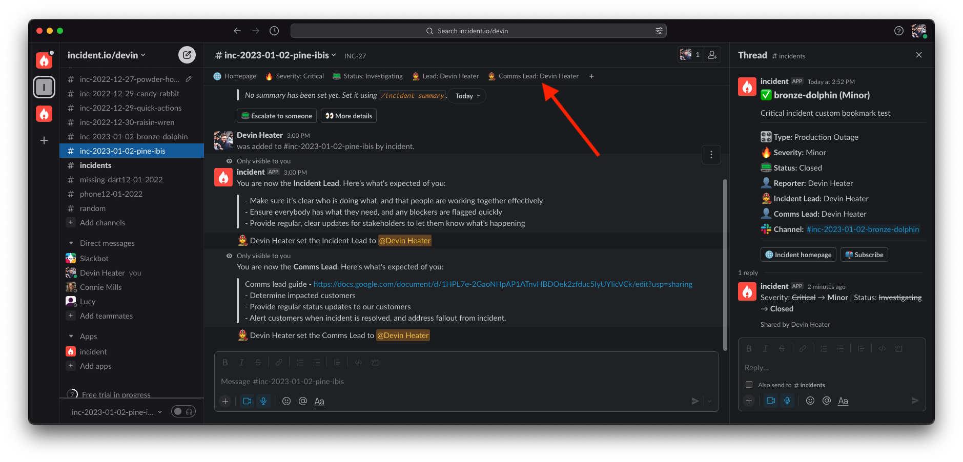The height and width of the screenshot is (462, 963).
Task: Click the compose new message icon
Action: [x=187, y=55]
